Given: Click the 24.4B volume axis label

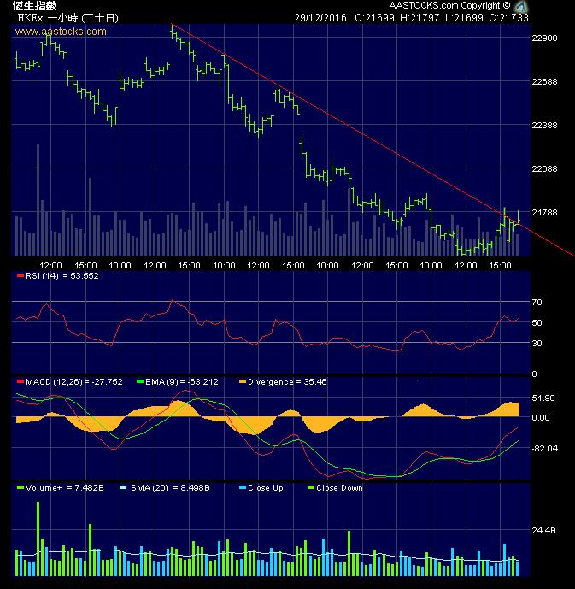Looking at the screenshot, I should (x=544, y=530).
